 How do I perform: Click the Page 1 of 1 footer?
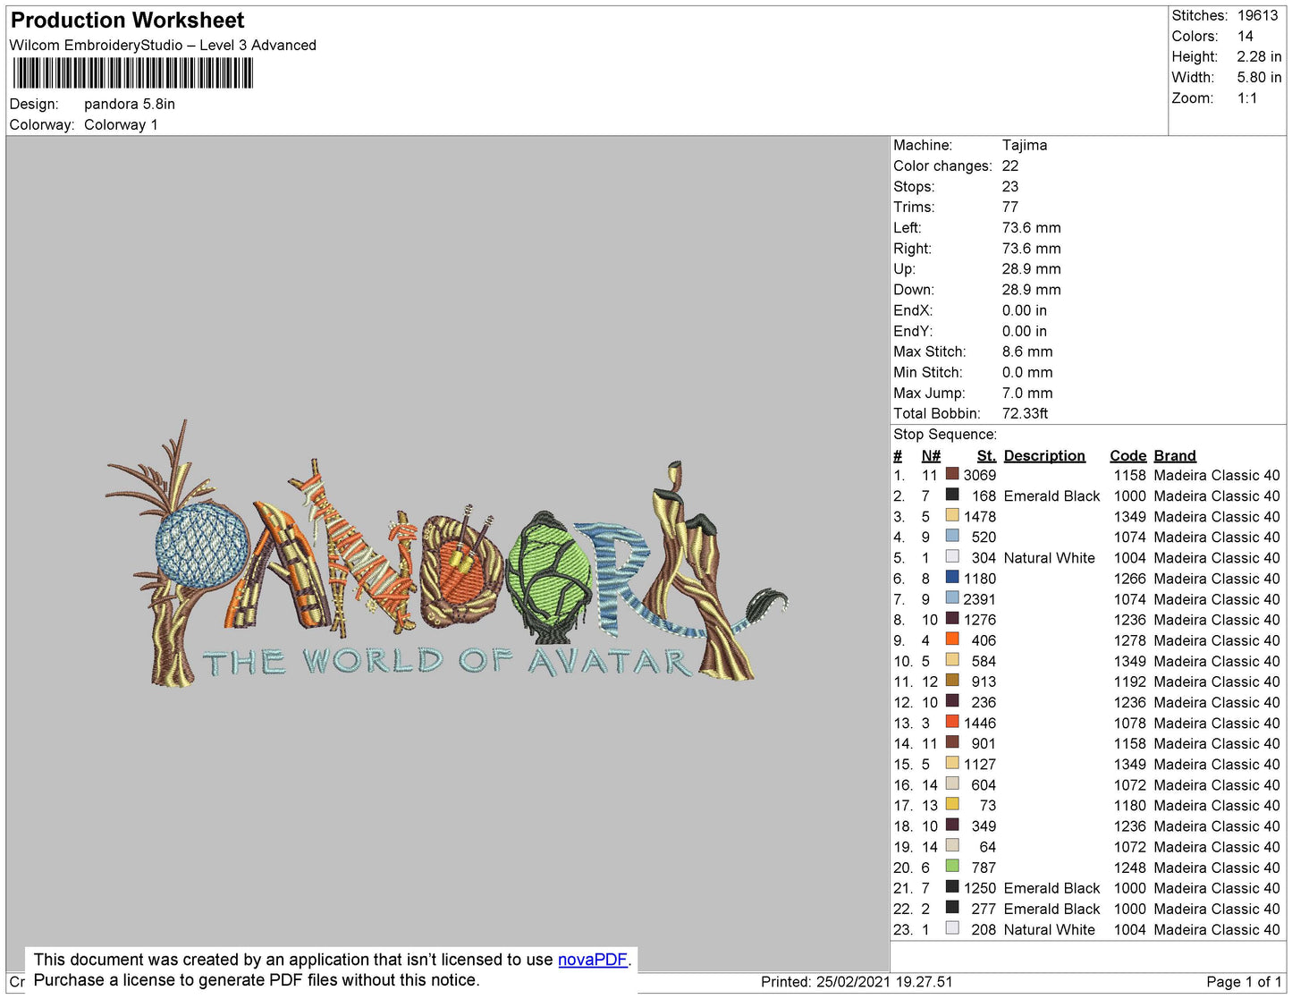[1244, 982]
